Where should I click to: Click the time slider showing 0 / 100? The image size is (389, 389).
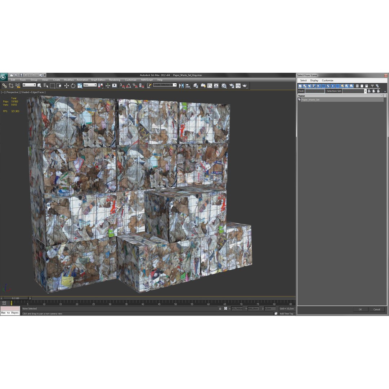point(15,298)
